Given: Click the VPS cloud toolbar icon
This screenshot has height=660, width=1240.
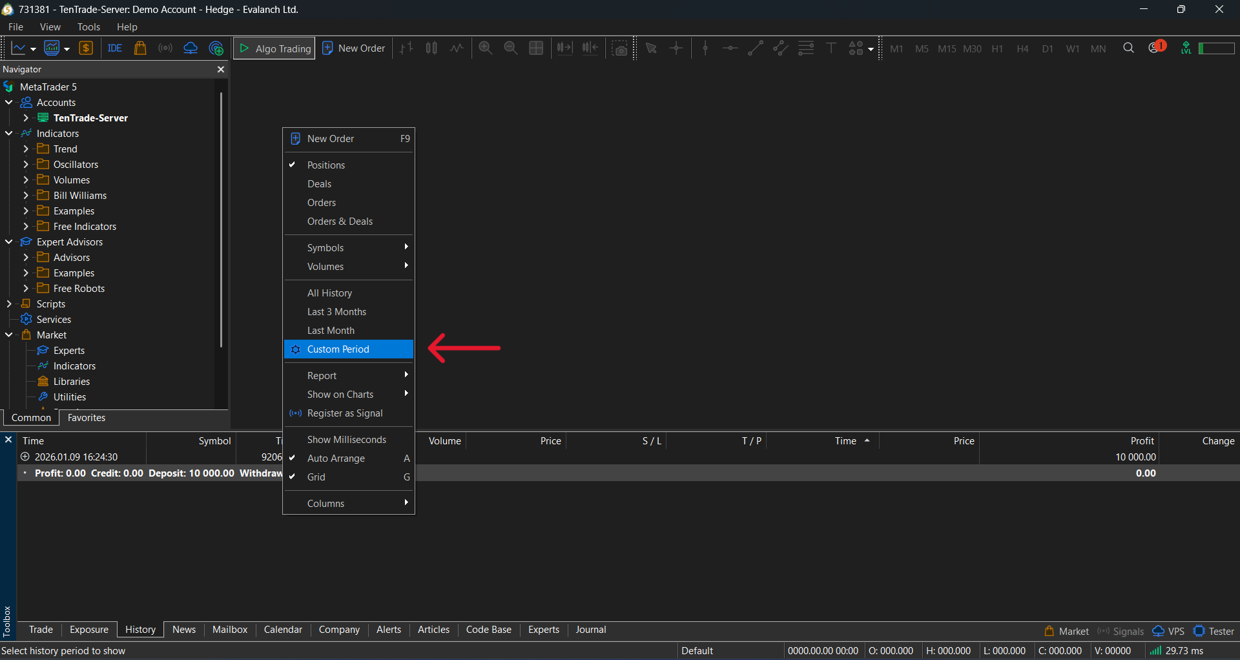Looking at the screenshot, I should point(191,48).
